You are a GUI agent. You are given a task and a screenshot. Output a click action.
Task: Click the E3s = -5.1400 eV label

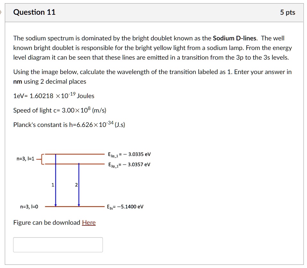point(125,207)
